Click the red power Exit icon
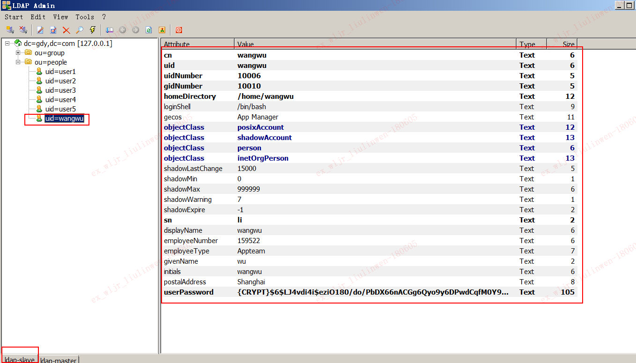 point(179,30)
